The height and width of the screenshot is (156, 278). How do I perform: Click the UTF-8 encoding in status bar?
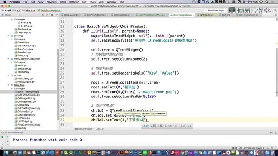[x=247, y=148]
